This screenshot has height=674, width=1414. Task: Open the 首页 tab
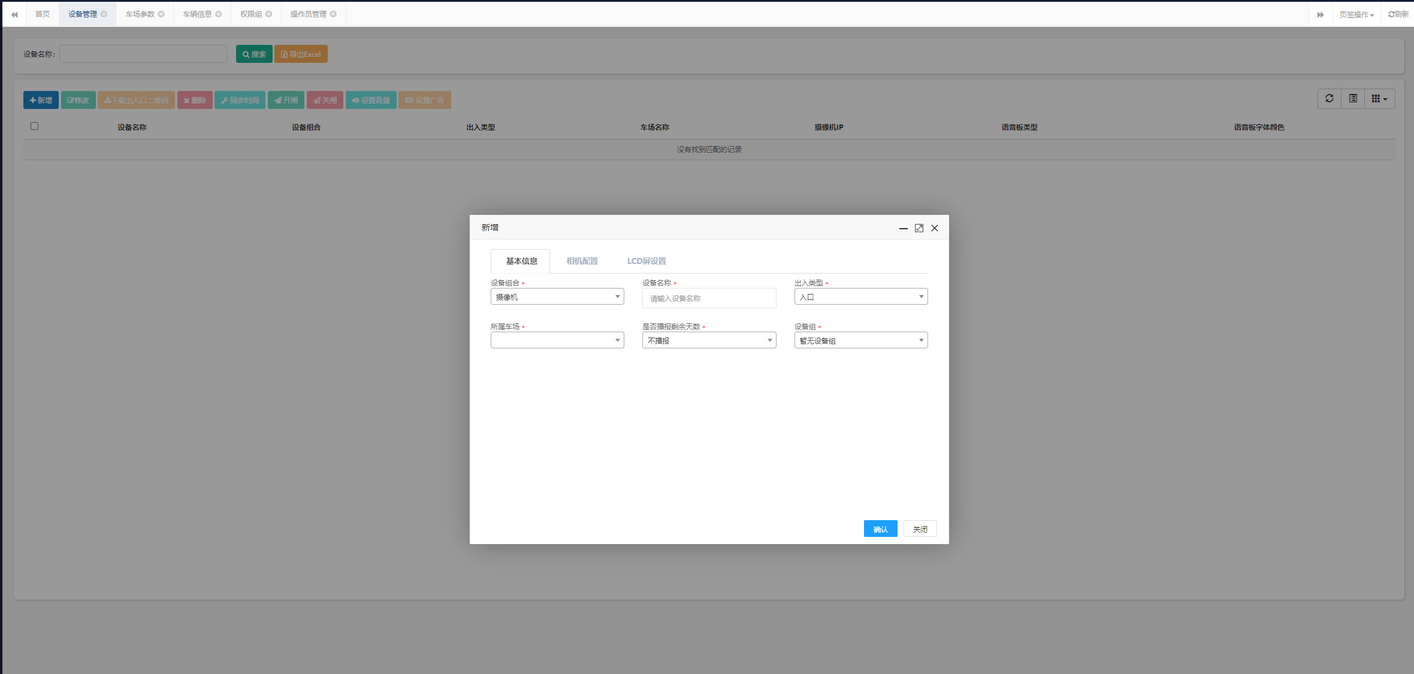point(43,14)
